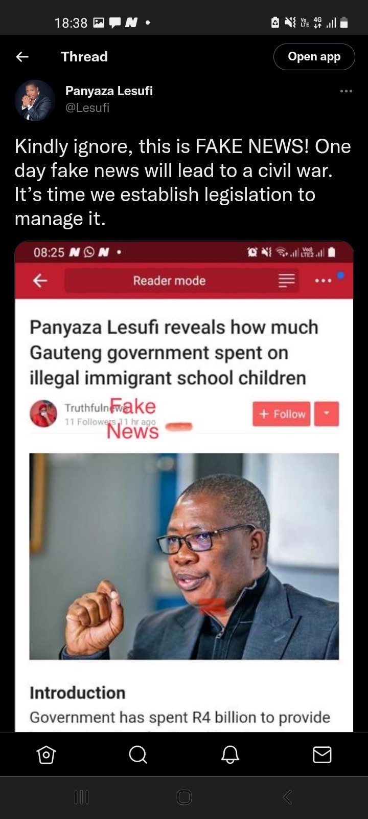The height and width of the screenshot is (819, 368).
Task: Tap the Open app button
Action: pyautogui.click(x=314, y=57)
